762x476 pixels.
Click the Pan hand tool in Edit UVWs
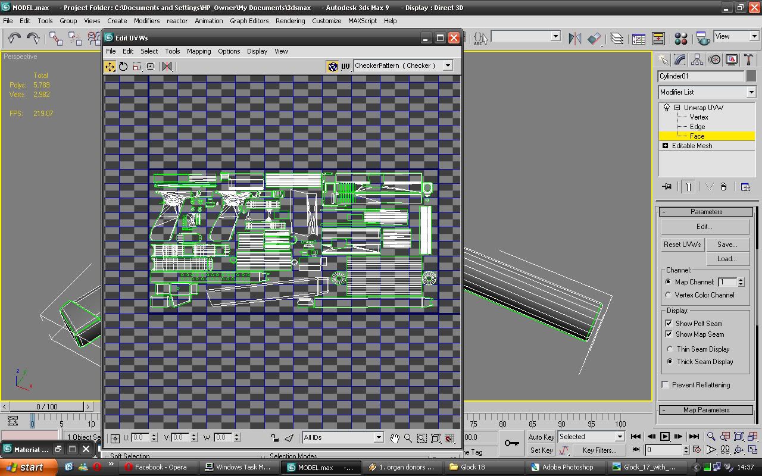[395, 438]
